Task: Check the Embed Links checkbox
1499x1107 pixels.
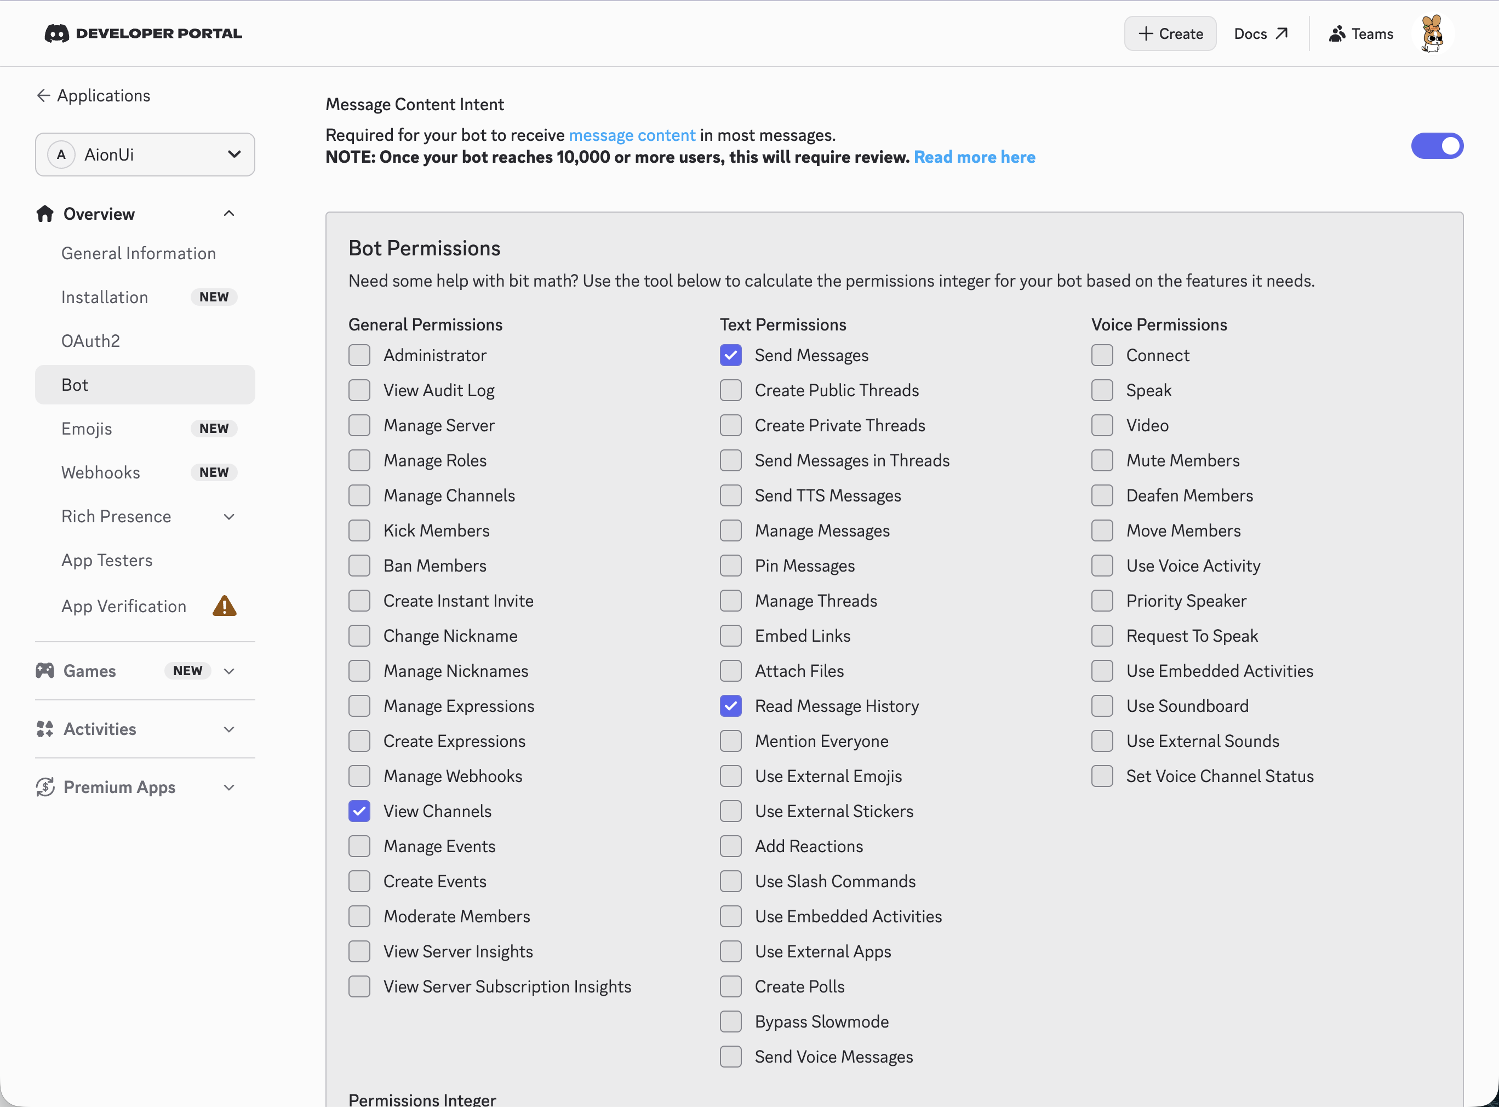Action: click(731, 636)
